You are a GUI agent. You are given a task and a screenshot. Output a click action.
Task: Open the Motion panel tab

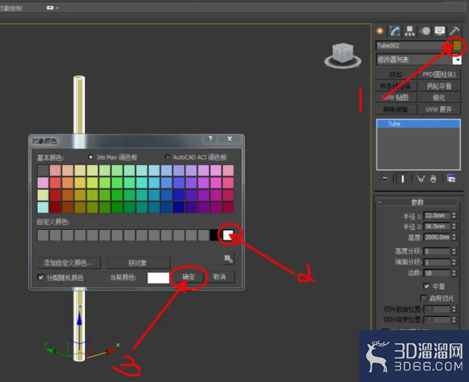click(x=425, y=31)
